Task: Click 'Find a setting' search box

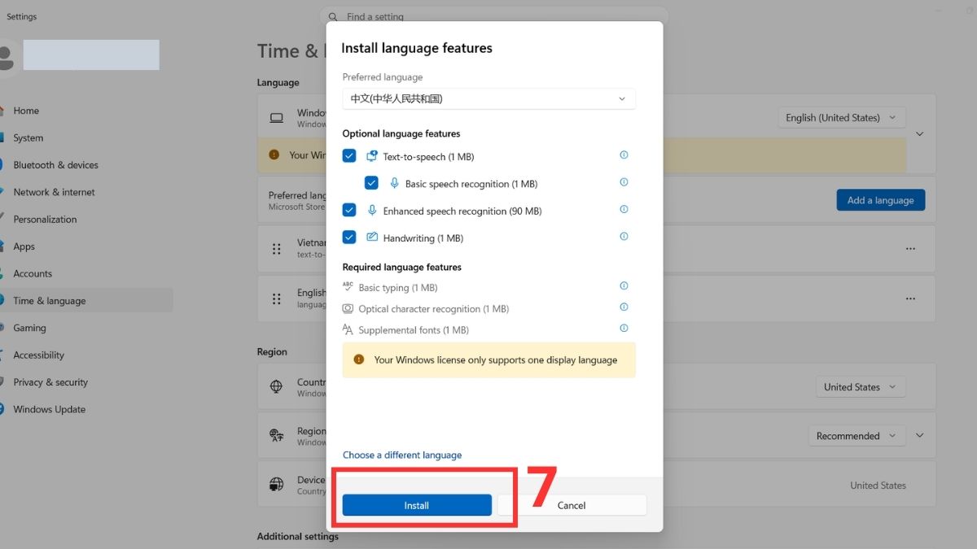Action: coord(494,15)
